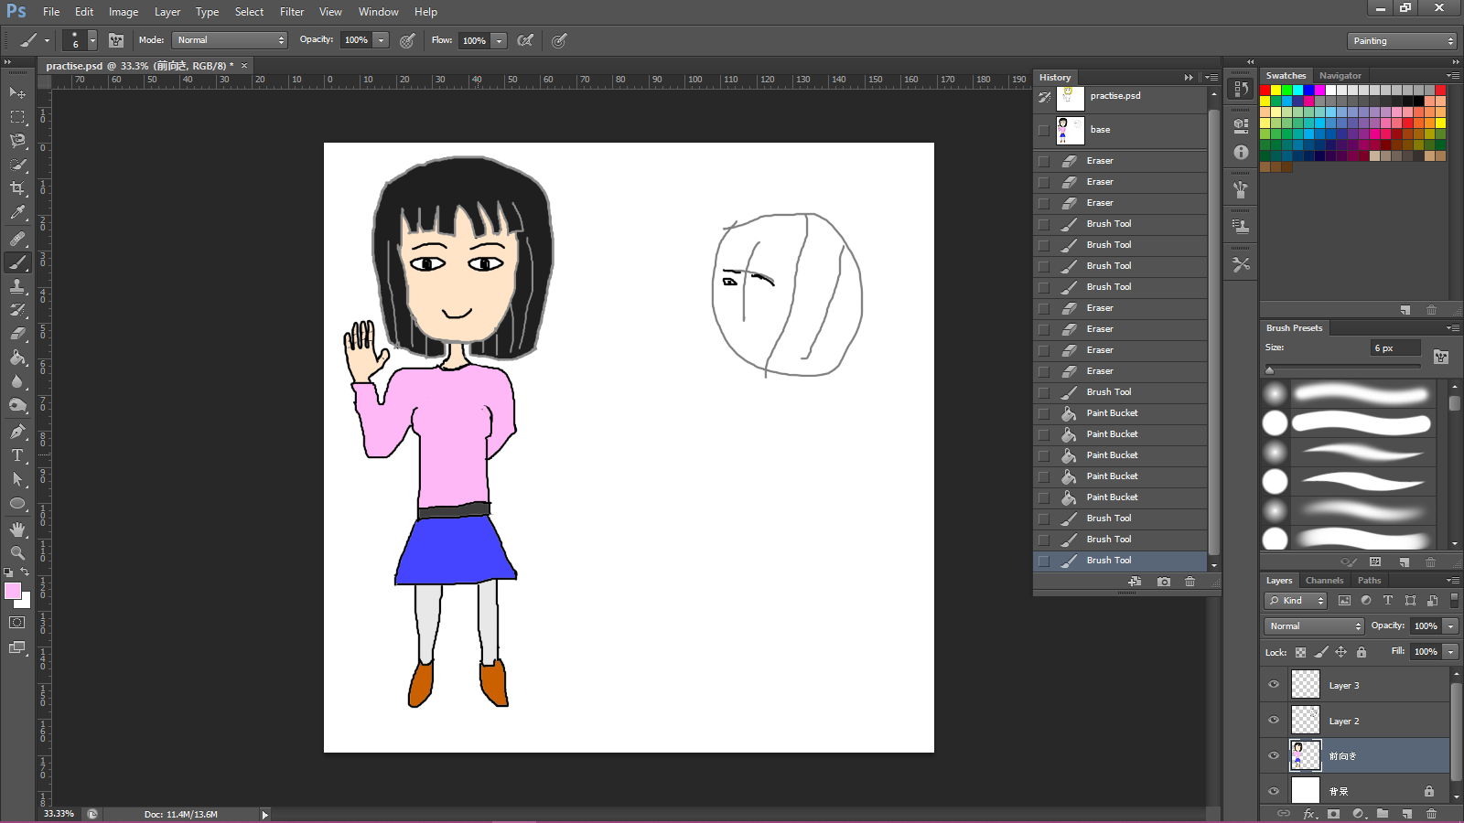Switch to the Paths tab
The height and width of the screenshot is (823, 1464).
tap(1369, 581)
